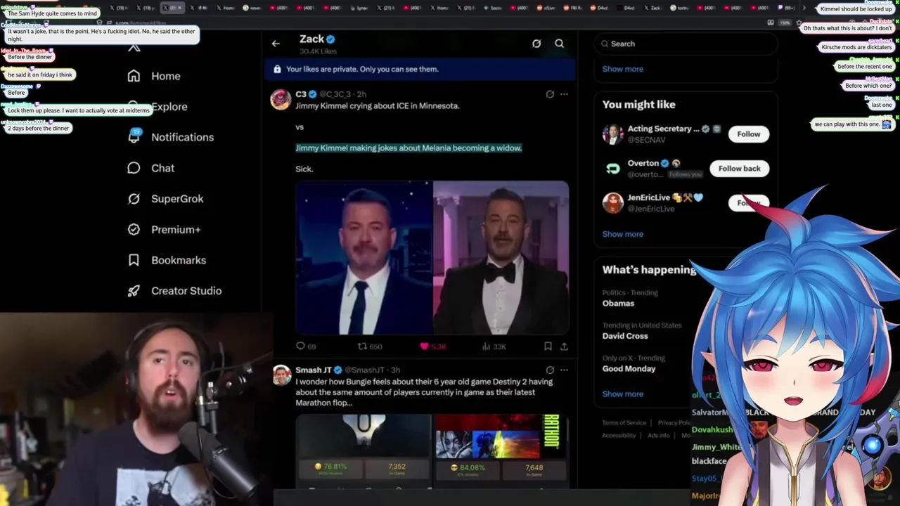Reply to the C3 post with 69 replies
This screenshot has width=900, height=506.
tap(306, 346)
